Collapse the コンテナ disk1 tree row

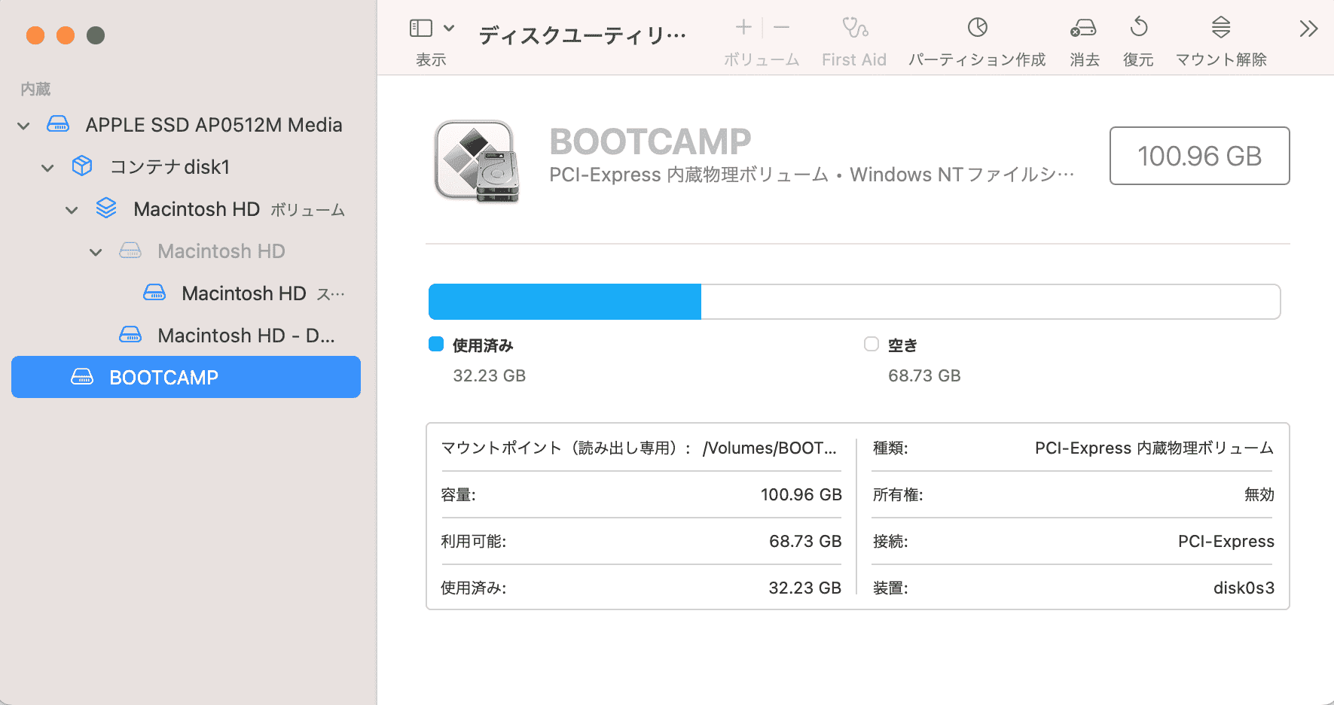(47, 168)
